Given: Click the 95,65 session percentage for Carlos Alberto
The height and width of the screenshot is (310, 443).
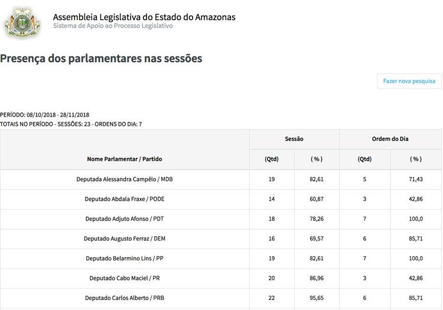Looking at the screenshot, I should coord(317,298).
